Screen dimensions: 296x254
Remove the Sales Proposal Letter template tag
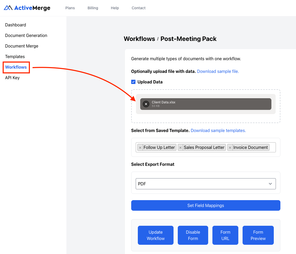pyautogui.click(x=180, y=147)
